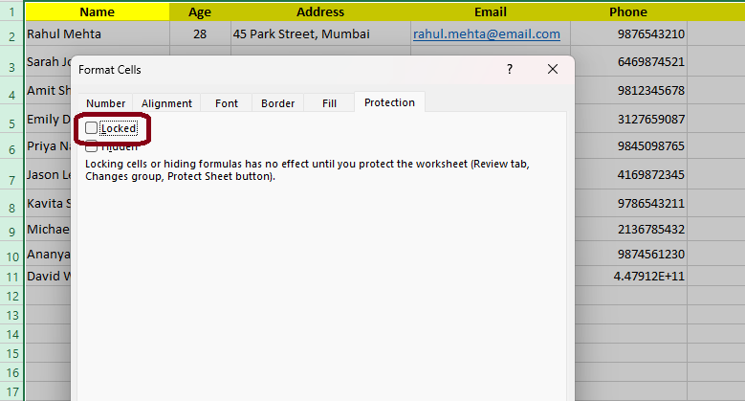The image size is (745, 401).
Task: Switch to the Number tab
Action: (105, 103)
